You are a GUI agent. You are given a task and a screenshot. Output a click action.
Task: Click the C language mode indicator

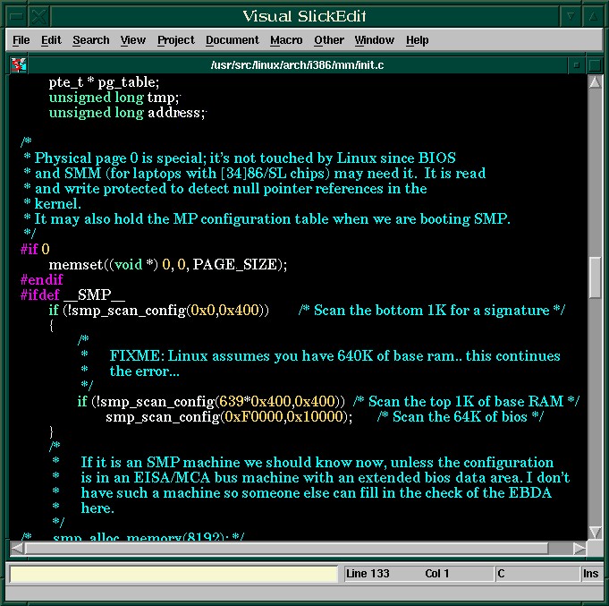coord(537,574)
